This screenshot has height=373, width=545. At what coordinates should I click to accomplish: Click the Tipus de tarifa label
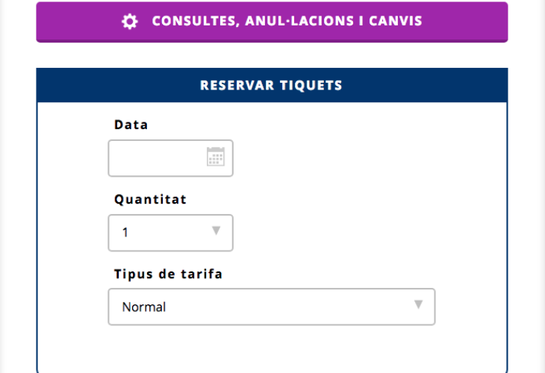(168, 274)
